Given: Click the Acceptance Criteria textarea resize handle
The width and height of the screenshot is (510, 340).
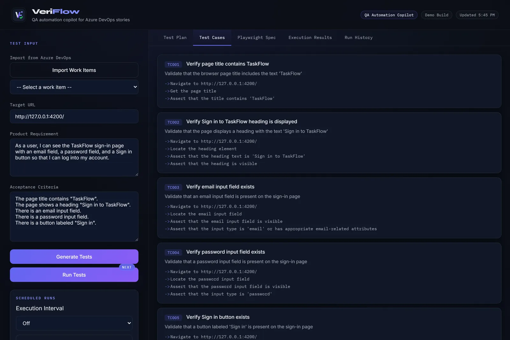Looking at the screenshot, I should [x=136, y=239].
